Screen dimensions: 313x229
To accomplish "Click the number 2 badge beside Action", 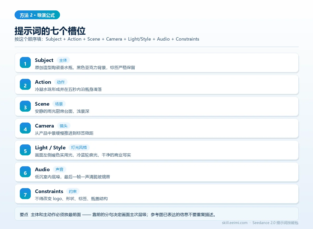I will 25,85.
